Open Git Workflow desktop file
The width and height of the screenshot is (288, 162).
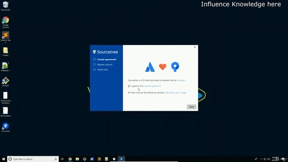5,112
